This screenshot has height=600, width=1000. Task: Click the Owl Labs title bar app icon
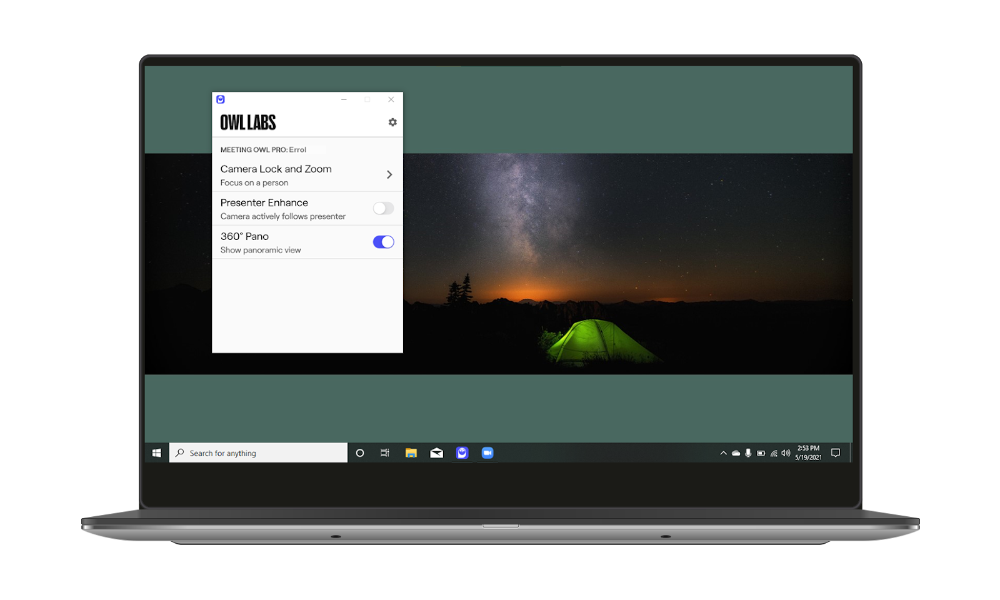pos(221,99)
